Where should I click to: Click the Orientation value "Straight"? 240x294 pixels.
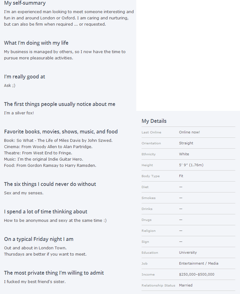point(186,143)
